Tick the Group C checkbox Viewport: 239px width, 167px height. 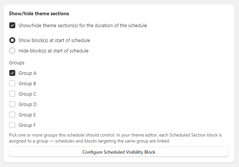click(x=12, y=94)
